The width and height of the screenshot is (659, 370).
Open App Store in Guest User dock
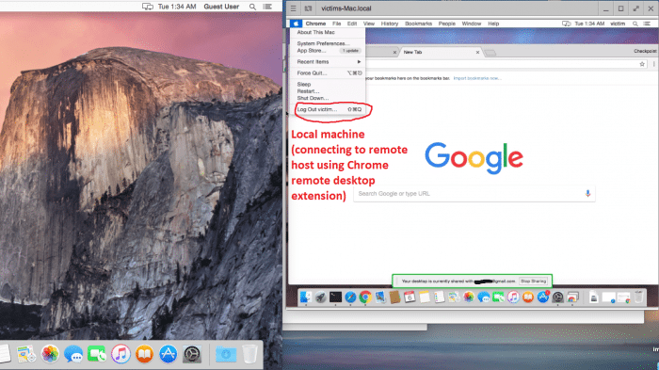(x=169, y=354)
